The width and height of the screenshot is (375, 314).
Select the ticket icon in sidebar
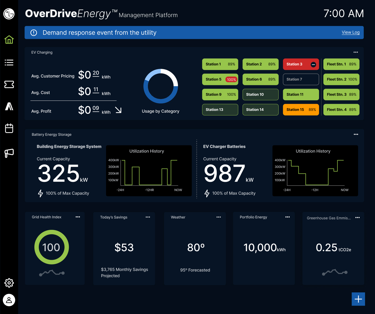(9, 84)
